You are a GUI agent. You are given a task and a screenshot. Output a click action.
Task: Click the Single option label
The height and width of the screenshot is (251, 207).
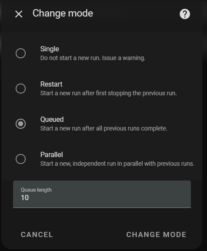click(x=50, y=49)
